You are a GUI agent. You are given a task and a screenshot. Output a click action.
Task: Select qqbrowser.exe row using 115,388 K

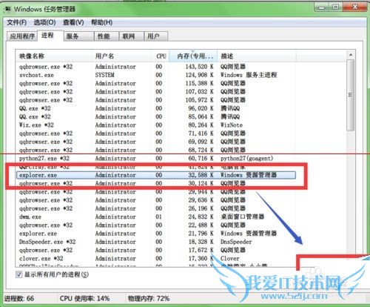(x=156, y=83)
